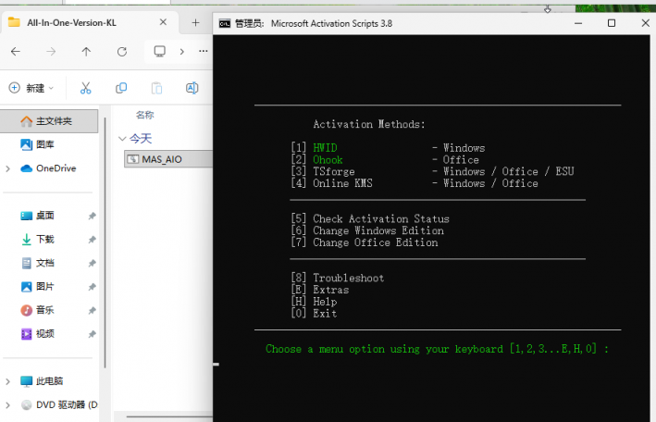
Task: Toggle the pin next to 视频
Action: [92, 334]
